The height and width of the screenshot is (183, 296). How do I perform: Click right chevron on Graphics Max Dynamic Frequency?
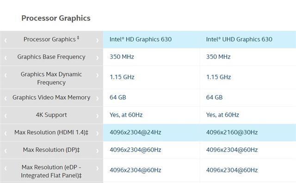click(97, 75)
